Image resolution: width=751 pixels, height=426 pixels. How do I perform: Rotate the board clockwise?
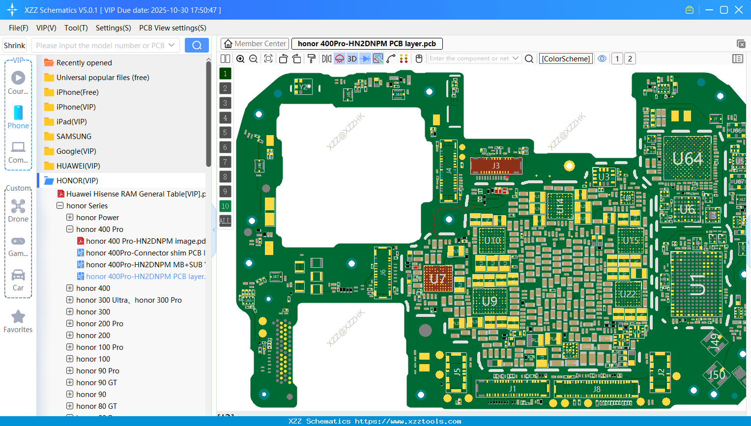297,58
